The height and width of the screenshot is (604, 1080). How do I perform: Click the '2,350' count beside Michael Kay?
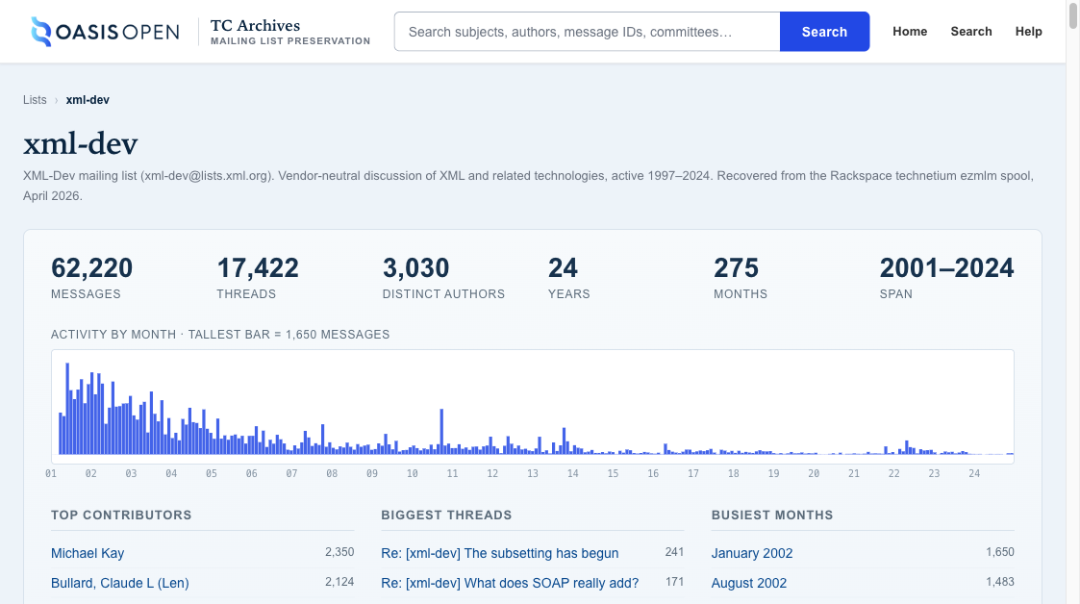(339, 552)
